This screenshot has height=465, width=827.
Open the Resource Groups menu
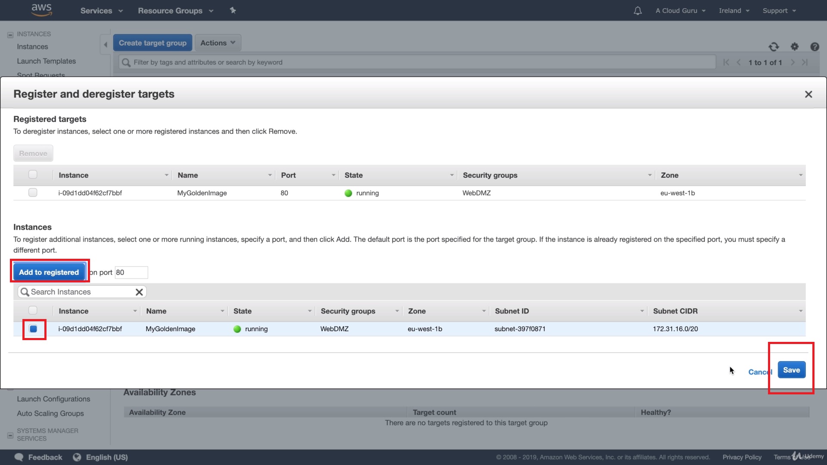coord(175,11)
